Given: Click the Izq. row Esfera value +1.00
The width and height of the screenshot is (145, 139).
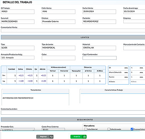Looking at the screenshot, I should coord(21,81).
